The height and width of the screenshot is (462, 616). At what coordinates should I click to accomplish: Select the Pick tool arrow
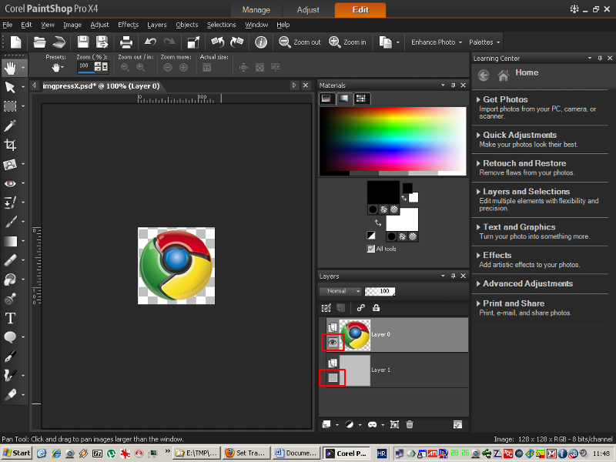pyautogui.click(x=10, y=87)
